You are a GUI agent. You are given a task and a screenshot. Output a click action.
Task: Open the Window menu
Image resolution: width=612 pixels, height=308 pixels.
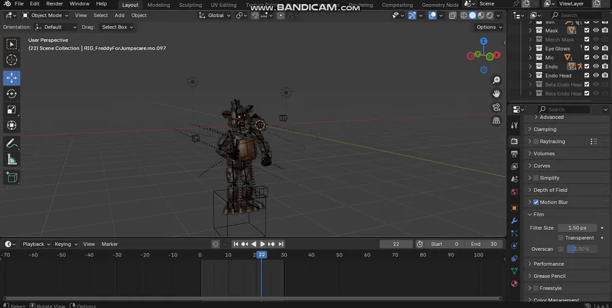click(80, 4)
